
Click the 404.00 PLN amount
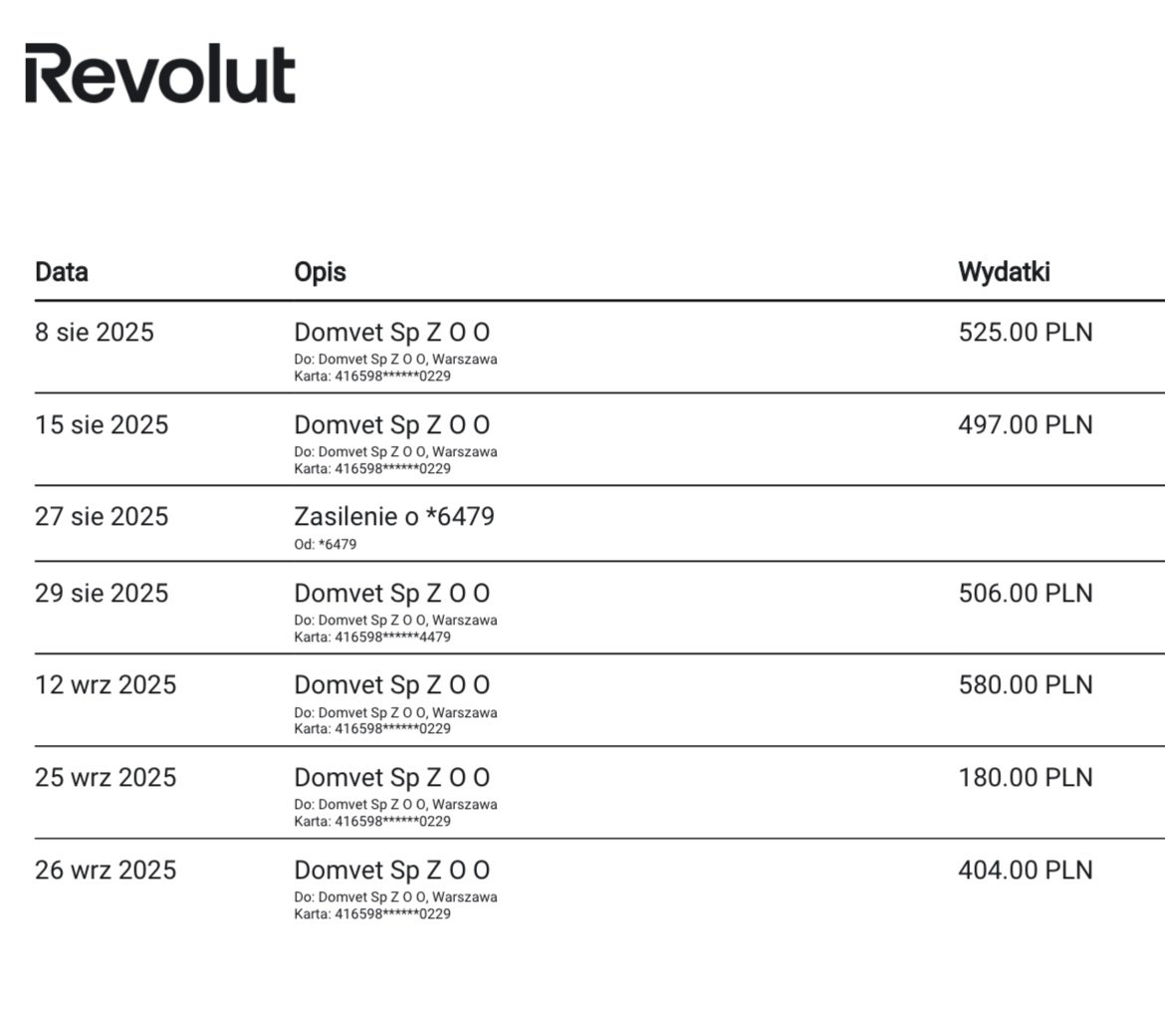(x=1026, y=870)
